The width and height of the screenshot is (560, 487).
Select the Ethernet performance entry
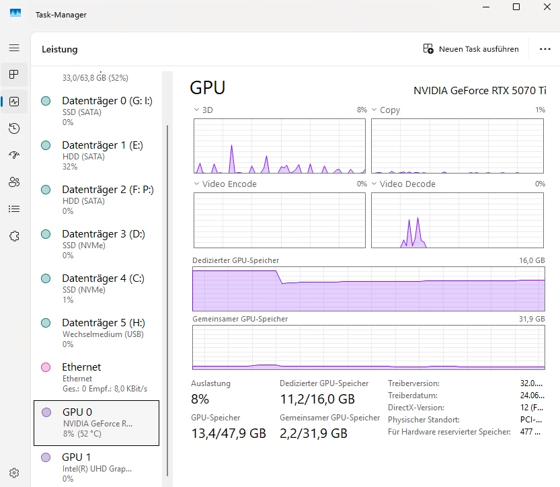pyautogui.click(x=96, y=377)
